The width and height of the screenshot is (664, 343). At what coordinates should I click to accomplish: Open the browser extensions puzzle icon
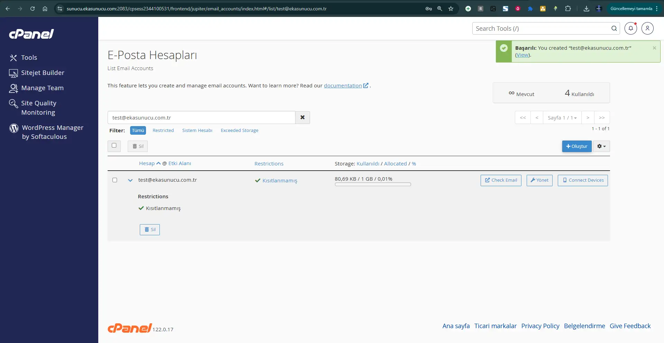point(568,9)
